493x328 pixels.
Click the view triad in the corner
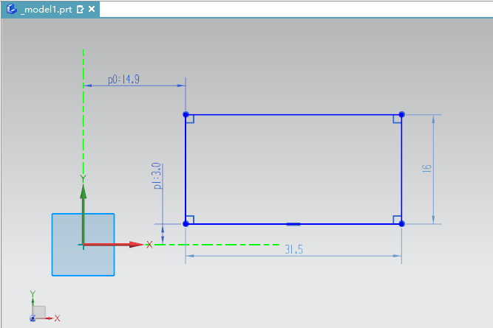click(x=44, y=307)
